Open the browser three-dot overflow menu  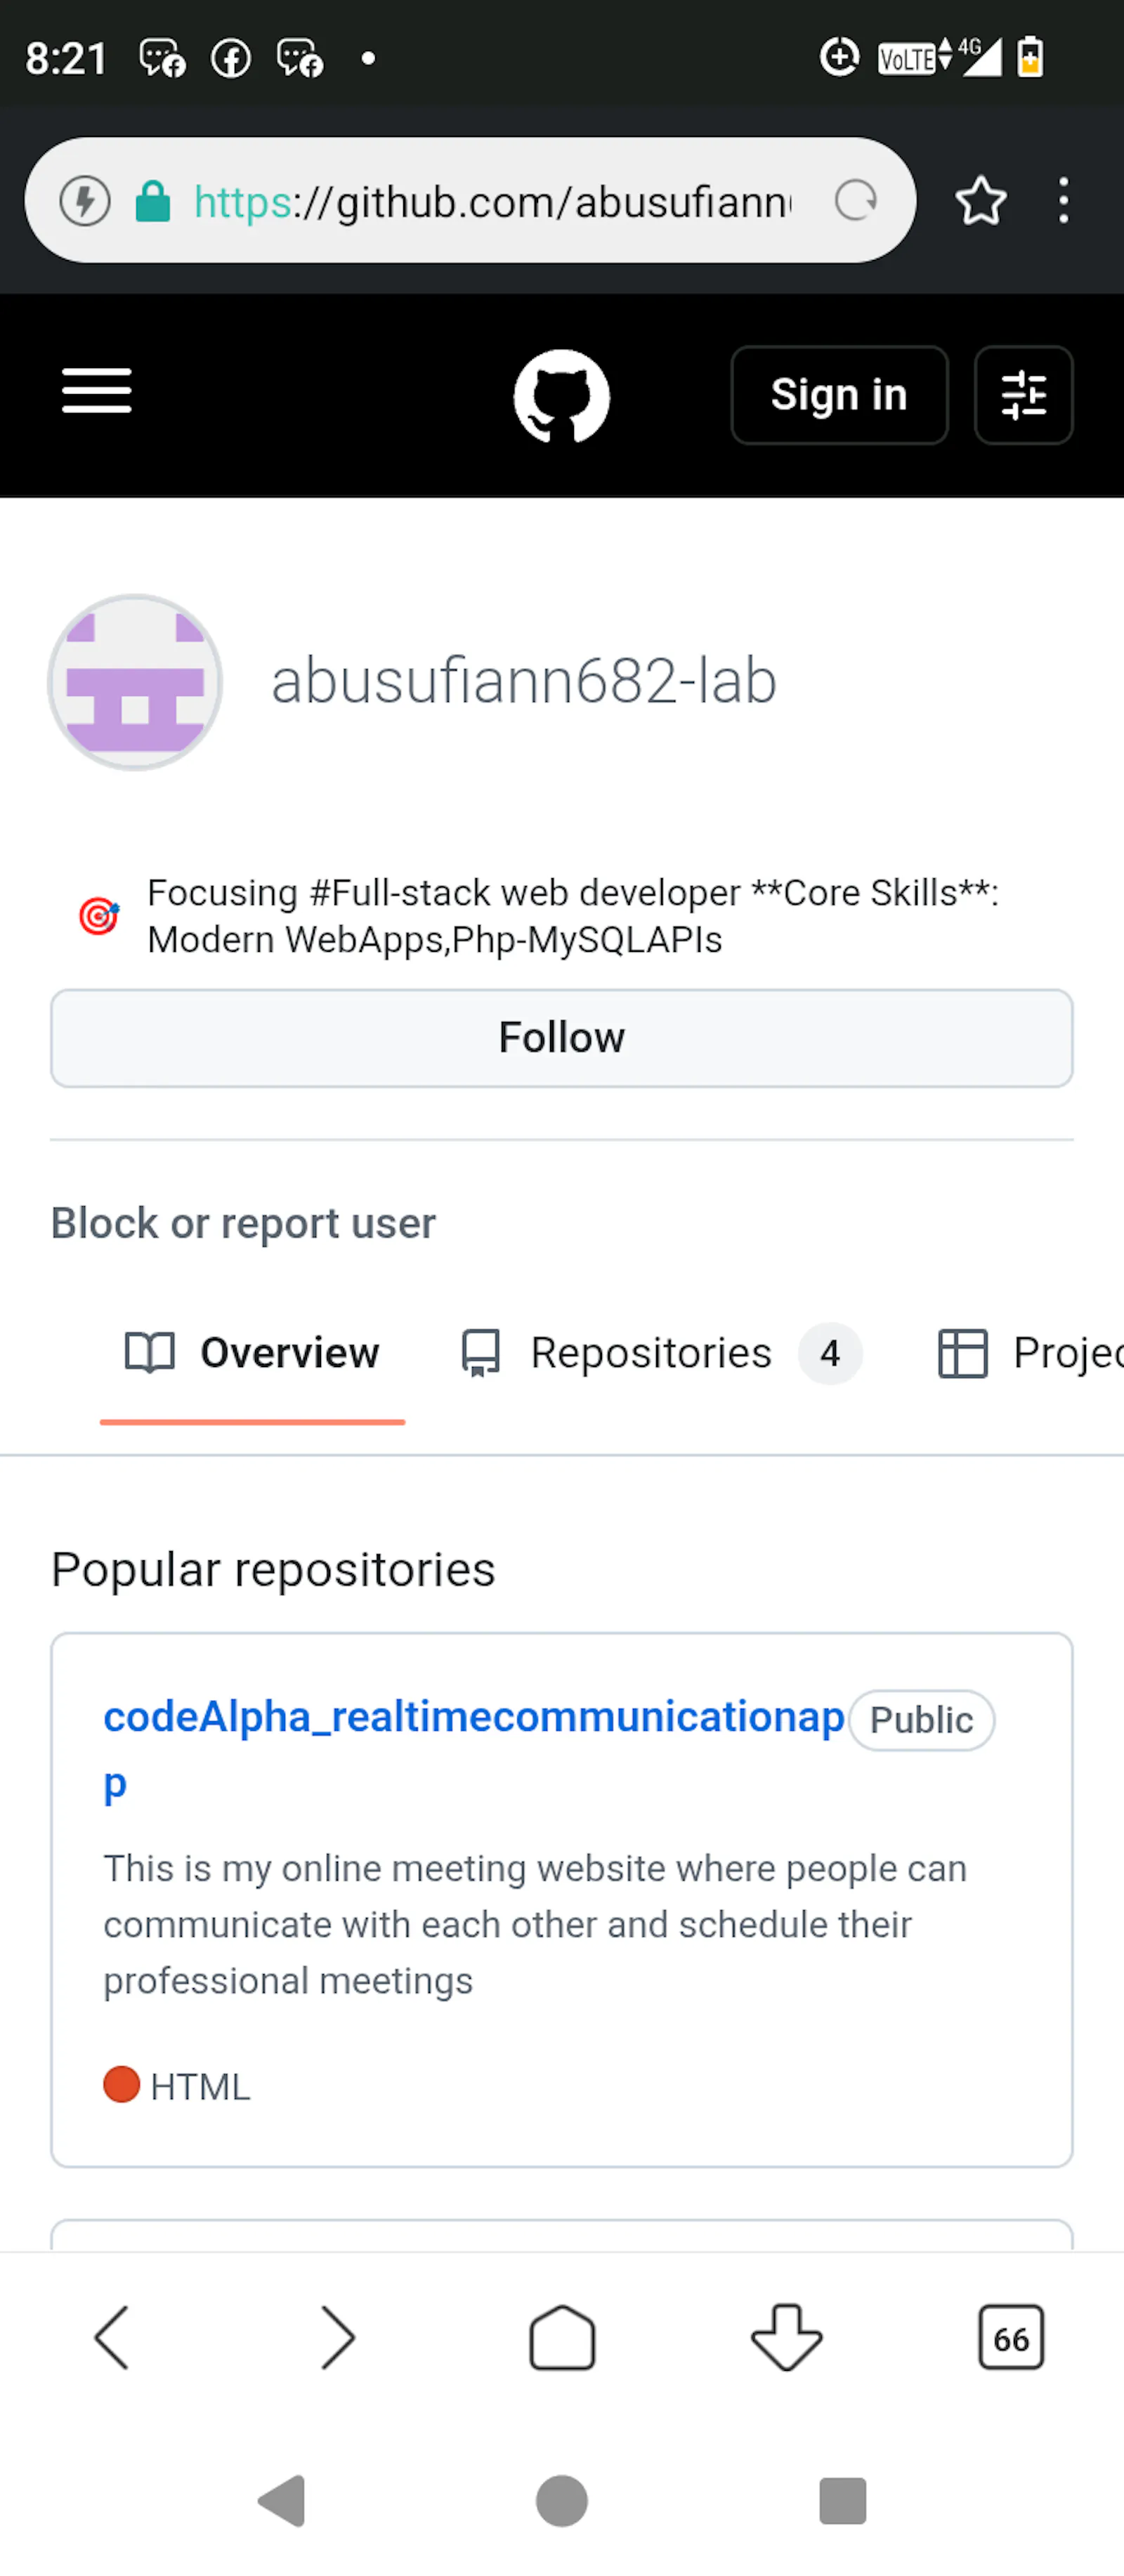point(1064,201)
